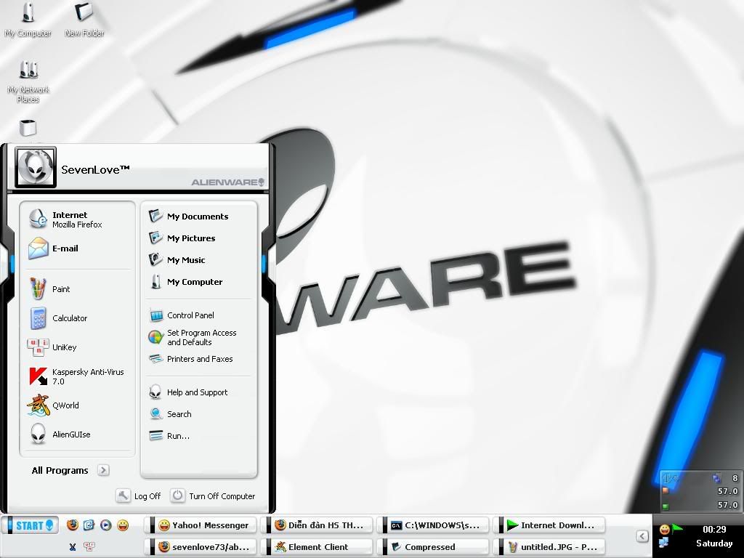This screenshot has width=744, height=558.
Task: Launch UniKey from the pinned list
Action: point(77,347)
